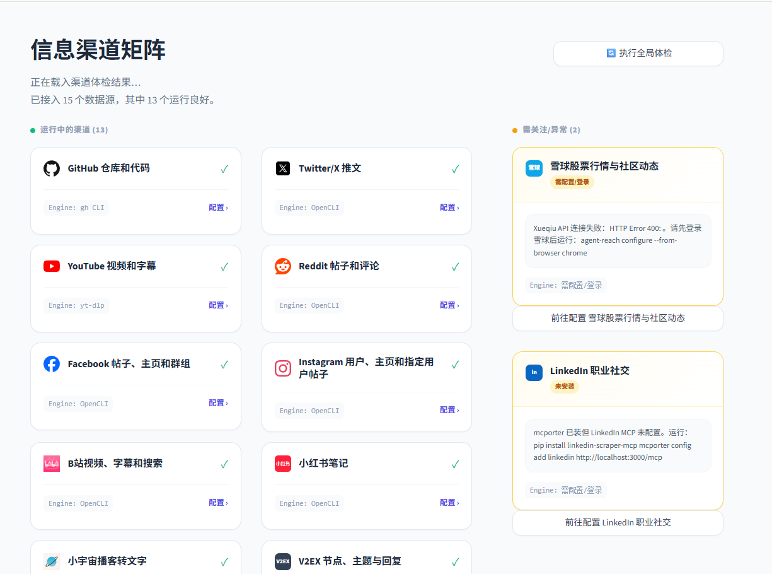Image resolution: width=772 pixels, height=574 pixels.
Task: Click the 信息渠道矩阵 page title
Action: tap(98, 49)
